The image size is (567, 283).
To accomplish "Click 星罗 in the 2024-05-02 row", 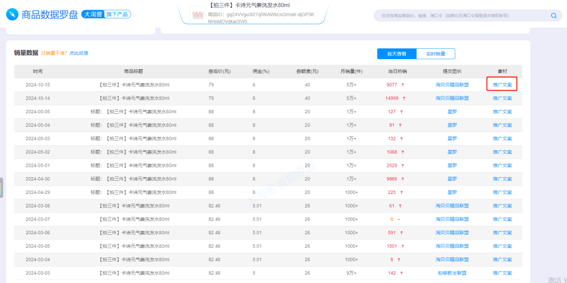I will (x=452, y=152).
